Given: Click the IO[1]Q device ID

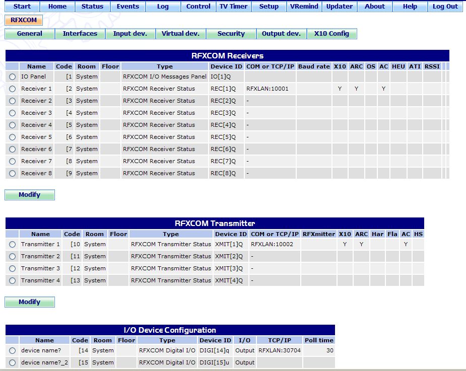Looking at the screenshot, I should (x=221, y=77).
